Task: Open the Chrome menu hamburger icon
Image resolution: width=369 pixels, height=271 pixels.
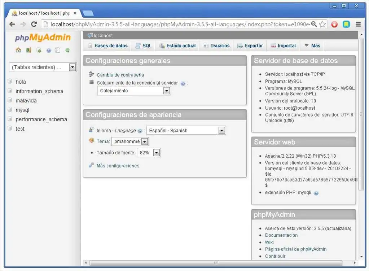Action: coord(358,24)
